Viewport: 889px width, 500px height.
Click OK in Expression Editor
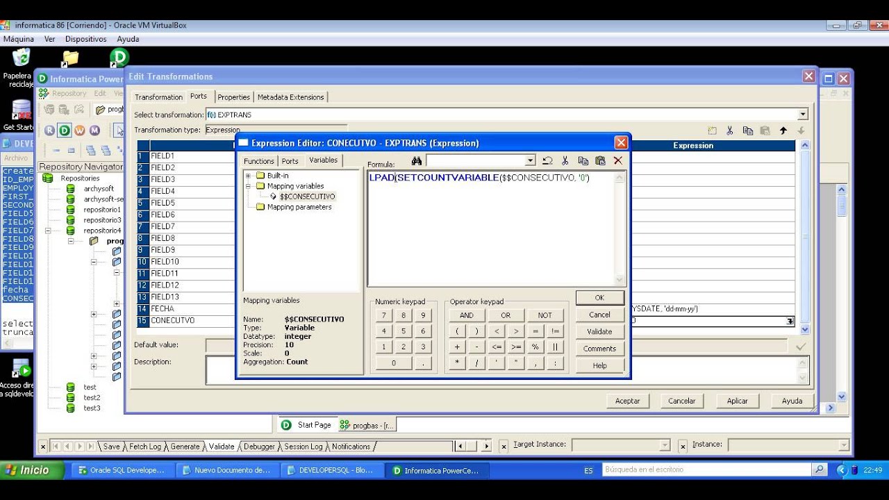pos(599,297)
